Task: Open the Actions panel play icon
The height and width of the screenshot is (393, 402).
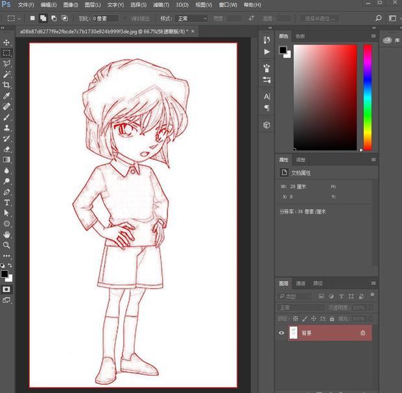Action: (x=266, y=52)
